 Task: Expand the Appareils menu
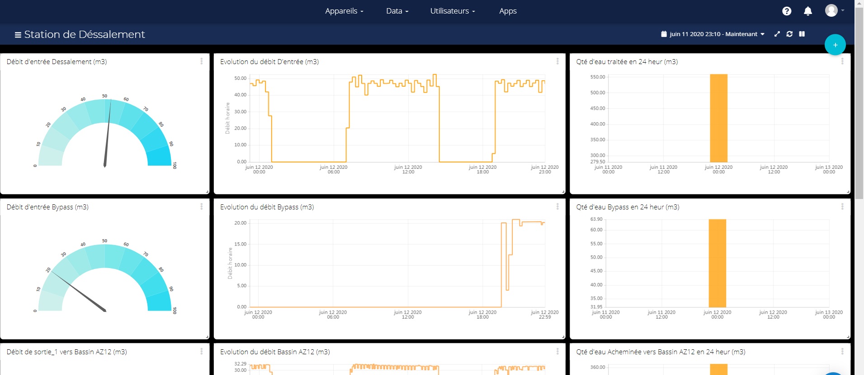coord(344,11)
